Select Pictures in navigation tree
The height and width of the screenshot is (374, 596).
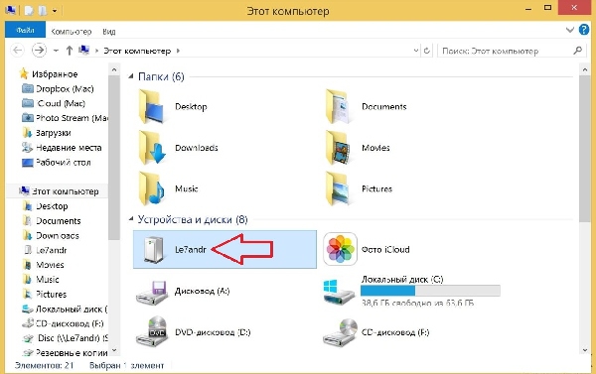(45, 295)
